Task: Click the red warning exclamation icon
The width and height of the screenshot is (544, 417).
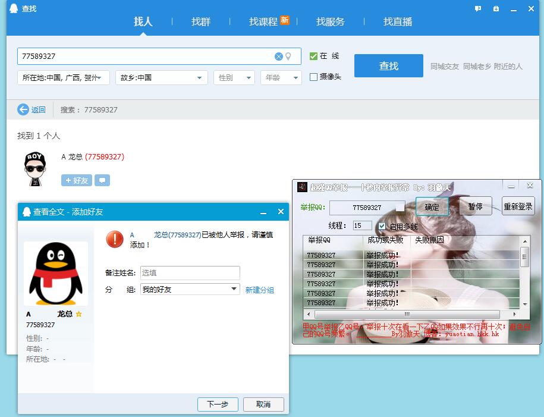Action: click(x=114, y=239)
